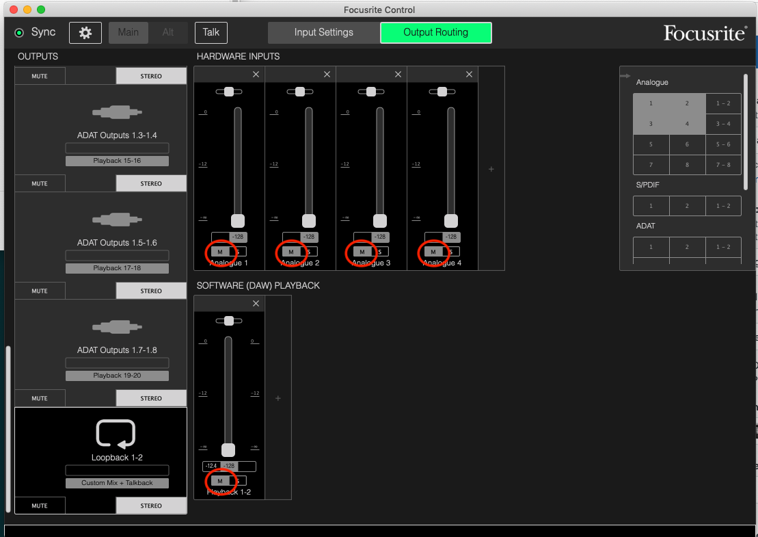Select Analogue input 5 in the picker
Screen dimensions: 758x537
651,144
